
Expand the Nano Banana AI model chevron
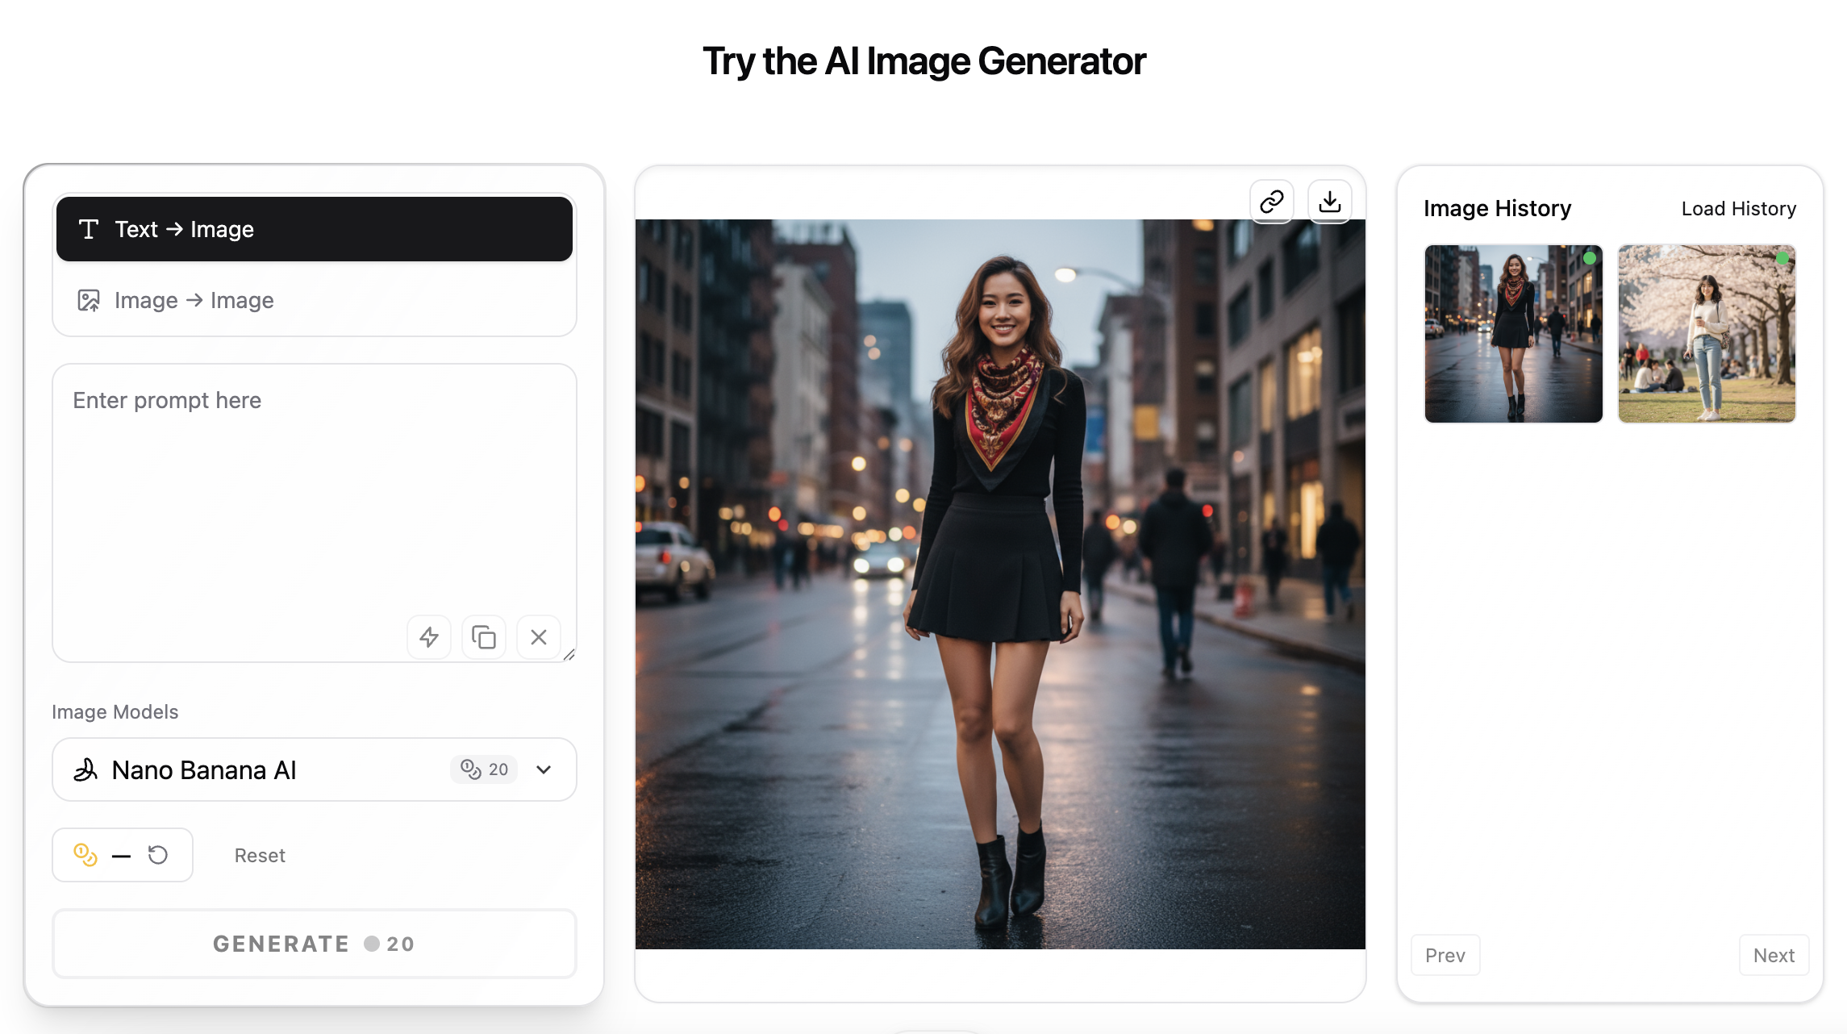(x=544, y=770)
